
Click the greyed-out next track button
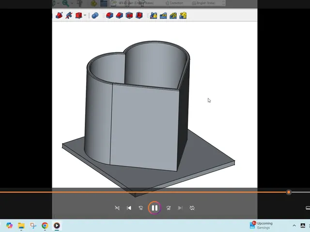point(180,208)
